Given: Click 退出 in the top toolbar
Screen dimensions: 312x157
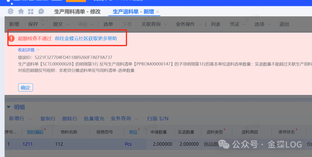Looking at the screenshot, I should click(x=284, y=24).
